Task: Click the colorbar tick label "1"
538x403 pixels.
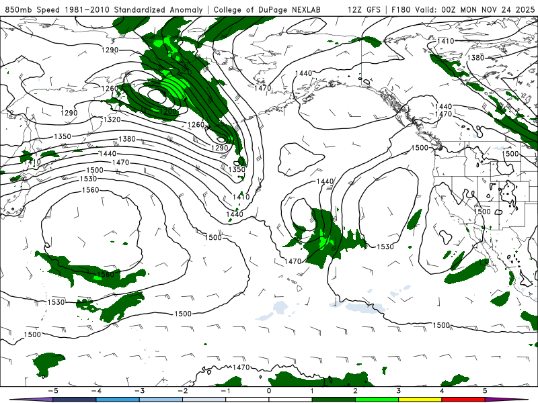Action: pyautogui.click(x=312, y=391)
